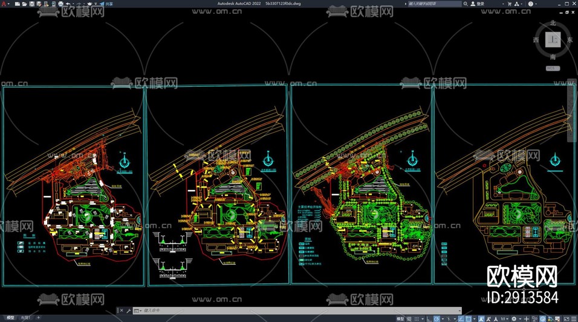Open the 1:1 annotation scale list
Screen dimensions: 578x322
[x=505, y=318]
